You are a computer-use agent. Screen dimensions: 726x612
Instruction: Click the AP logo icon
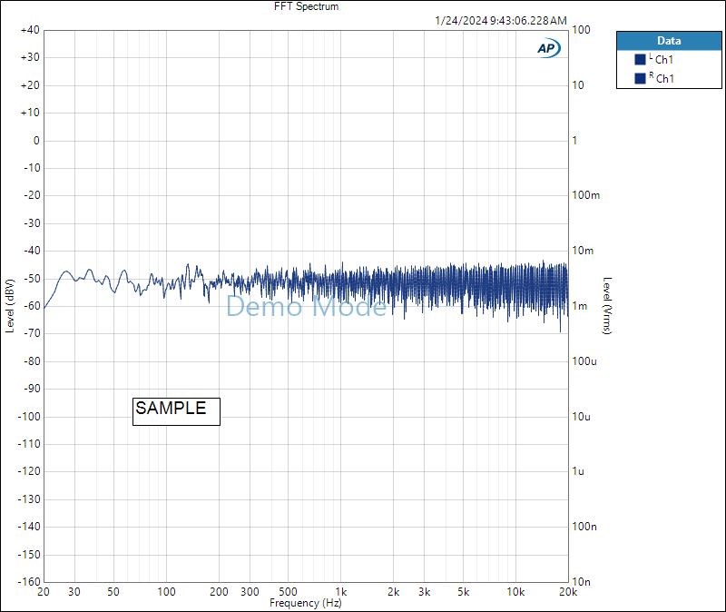[549, 48]
